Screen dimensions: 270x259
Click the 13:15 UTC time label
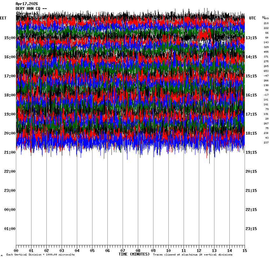(x=251, y=38)
